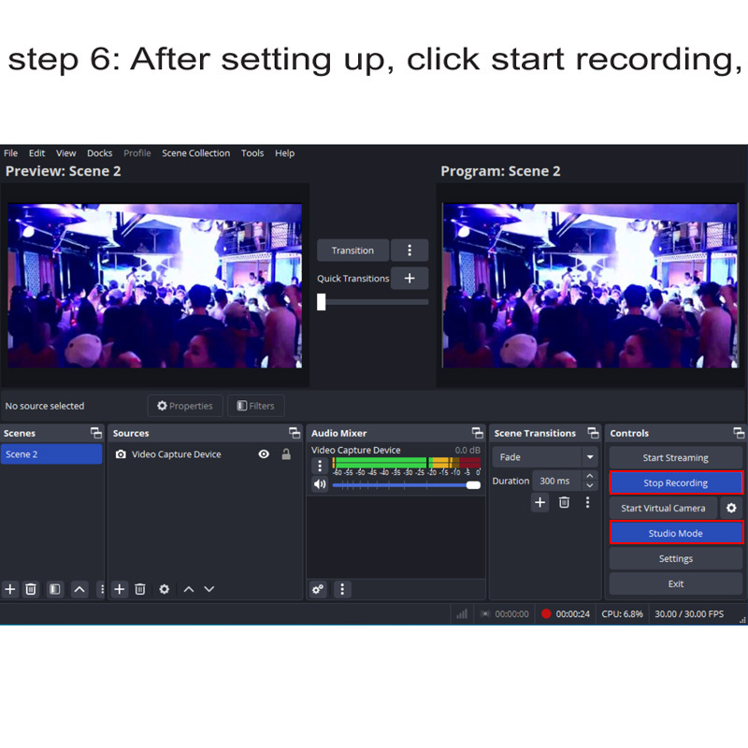The width and height of the screenshot is (748, 748).
Task: Open the Help menu
Action: tap(285, 153)
